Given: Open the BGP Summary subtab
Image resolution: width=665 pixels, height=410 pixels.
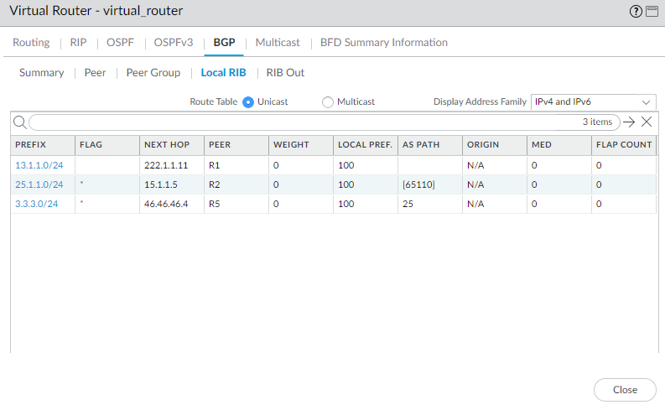Looking at the screenshot, I should click(42, 73).
